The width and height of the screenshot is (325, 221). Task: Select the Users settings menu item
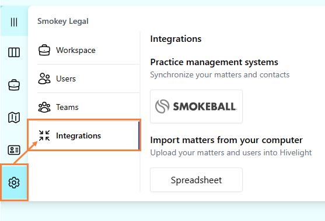(88, 79)
